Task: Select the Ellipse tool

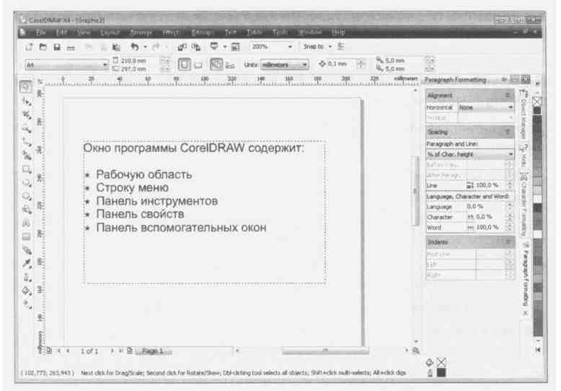Action: (26, 183)
